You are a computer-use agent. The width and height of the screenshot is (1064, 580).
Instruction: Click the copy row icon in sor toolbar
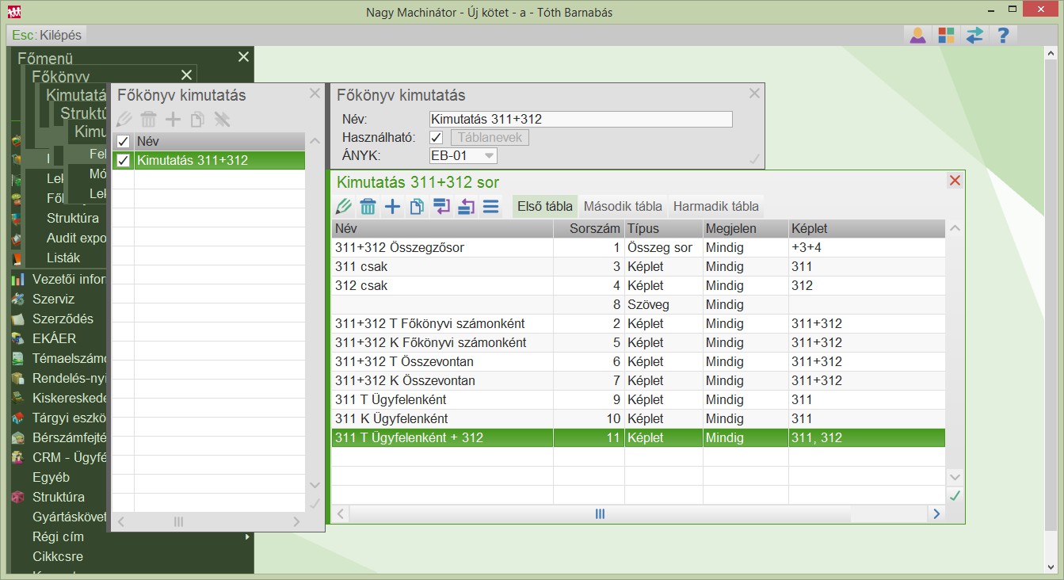tap(417, 207)
